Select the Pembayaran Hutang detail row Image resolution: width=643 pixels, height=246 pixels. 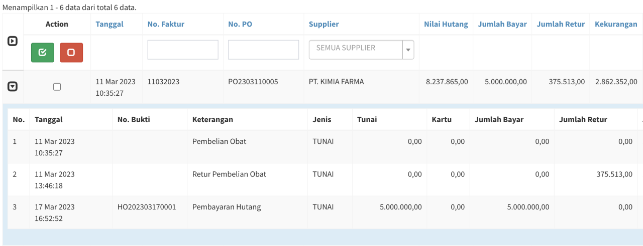tap(227, 207)
